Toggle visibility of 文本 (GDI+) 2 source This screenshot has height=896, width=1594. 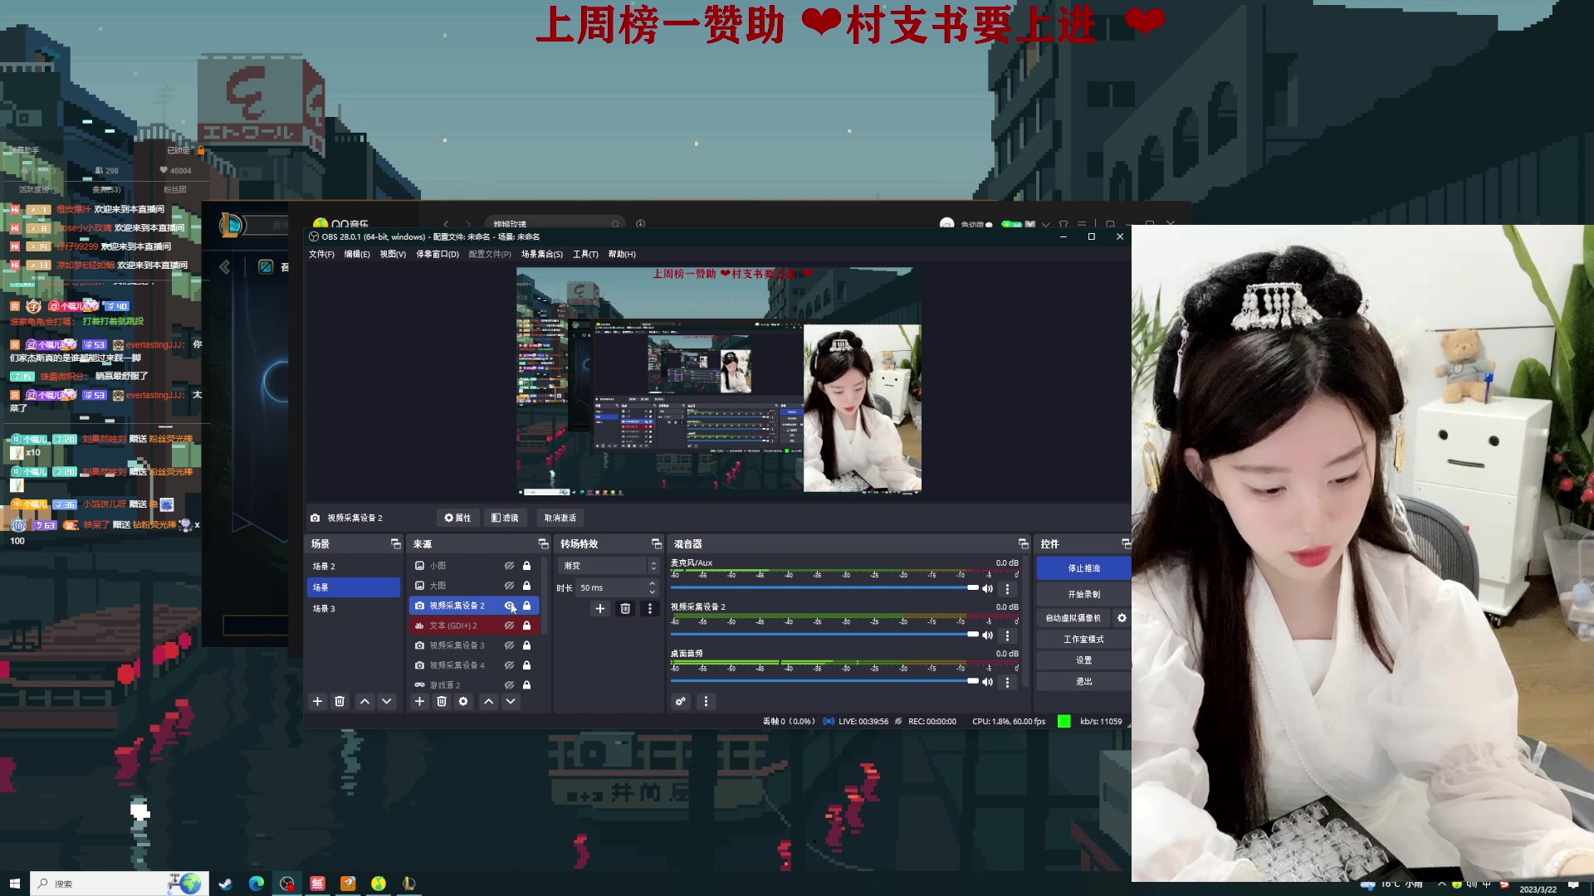[x=509, y=626]
